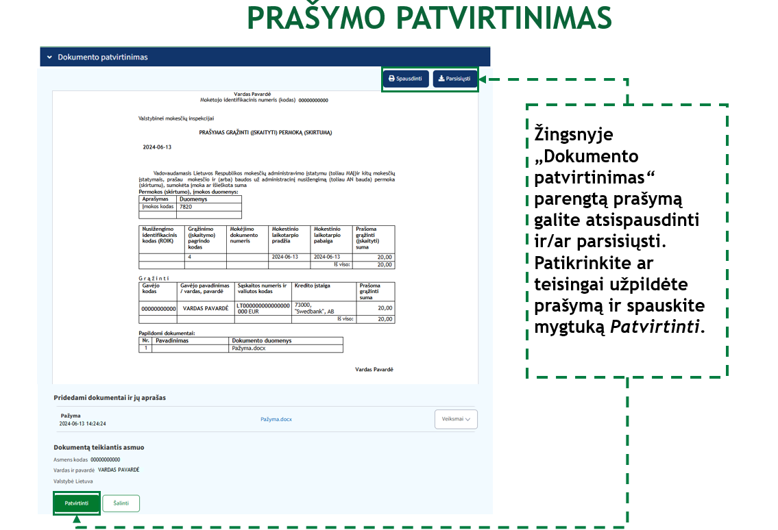Click the Asmens kodas value
The image size is (778, 530).
click(106, 459)
